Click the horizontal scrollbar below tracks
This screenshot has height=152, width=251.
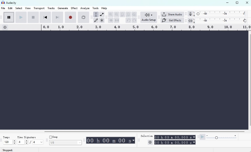144,132
